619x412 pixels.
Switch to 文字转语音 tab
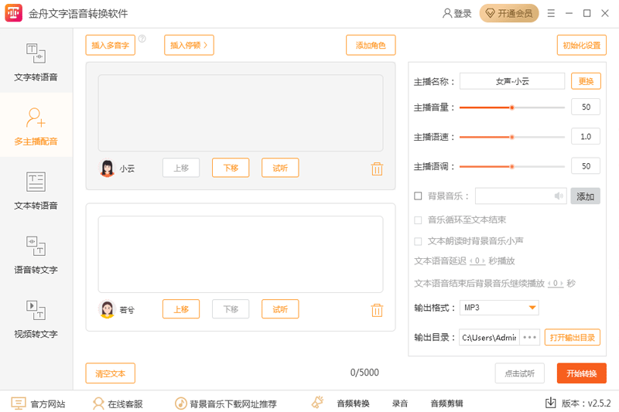(x=36, y=63)
